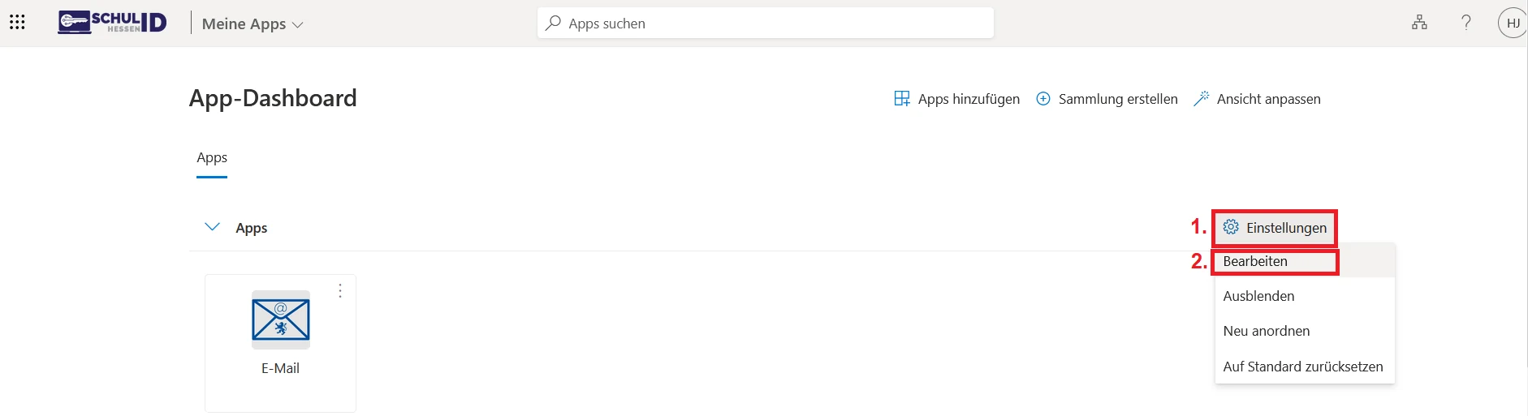Open the HJ account avatar

(1513, 23)
